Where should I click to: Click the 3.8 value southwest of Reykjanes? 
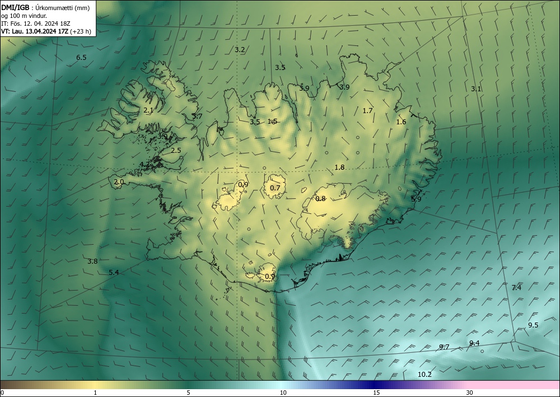(92, 261)
